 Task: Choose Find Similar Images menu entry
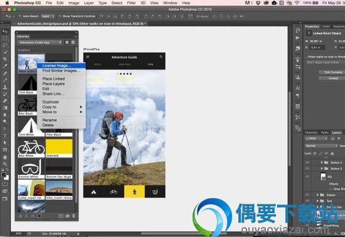pos(61,71)
